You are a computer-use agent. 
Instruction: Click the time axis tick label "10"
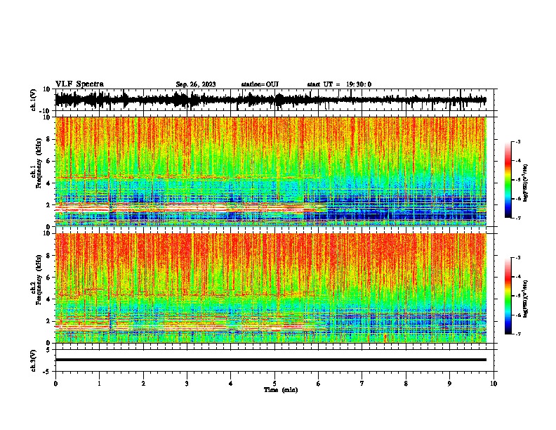494,384
